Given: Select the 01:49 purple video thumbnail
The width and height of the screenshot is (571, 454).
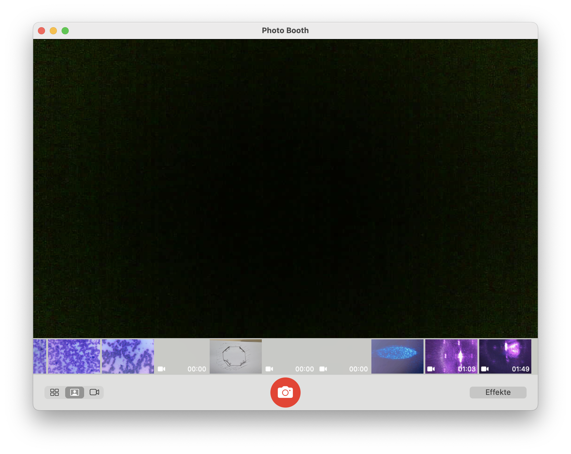Looking at the screenshot, I should pos(505,356).
